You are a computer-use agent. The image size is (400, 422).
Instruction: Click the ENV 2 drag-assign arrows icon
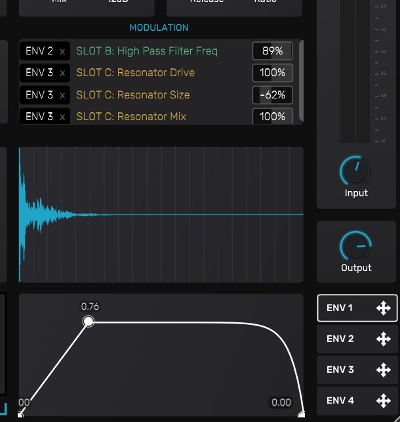tap(383, 339)
